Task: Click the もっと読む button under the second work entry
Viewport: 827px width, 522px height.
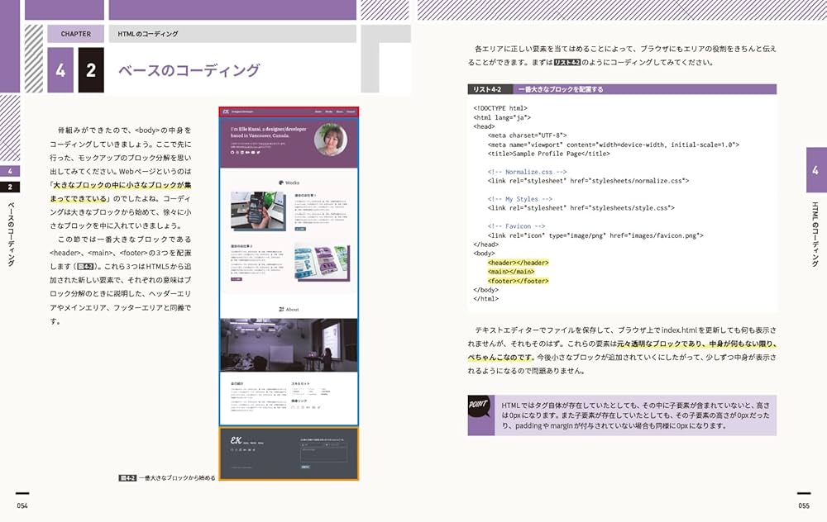Action: pos(237,278)
